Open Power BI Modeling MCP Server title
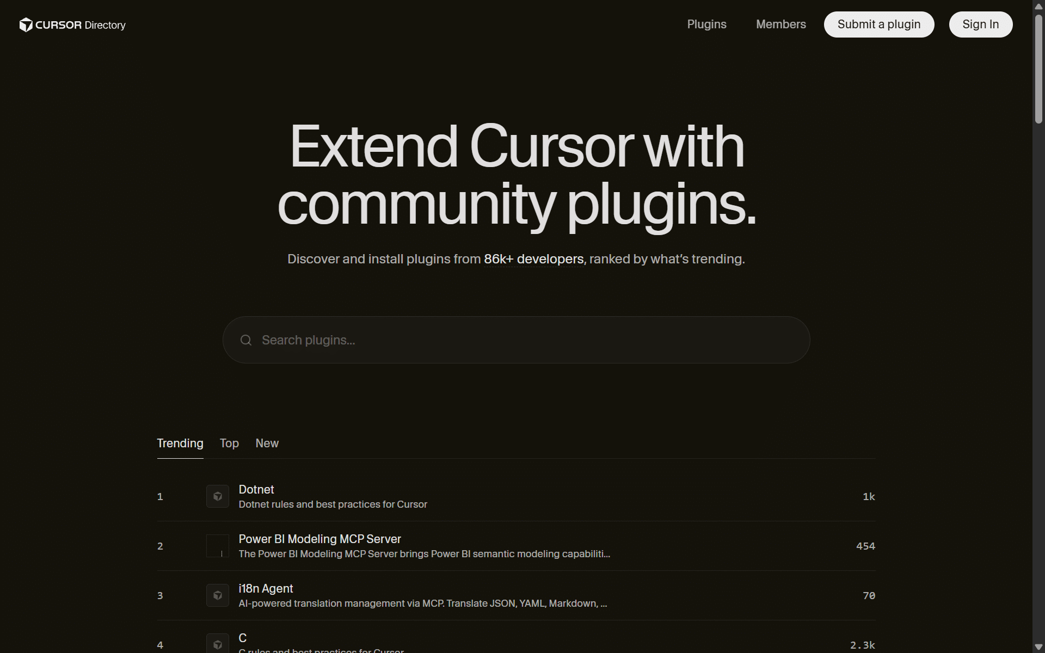The image size is (1045, 653). point(319,539)
